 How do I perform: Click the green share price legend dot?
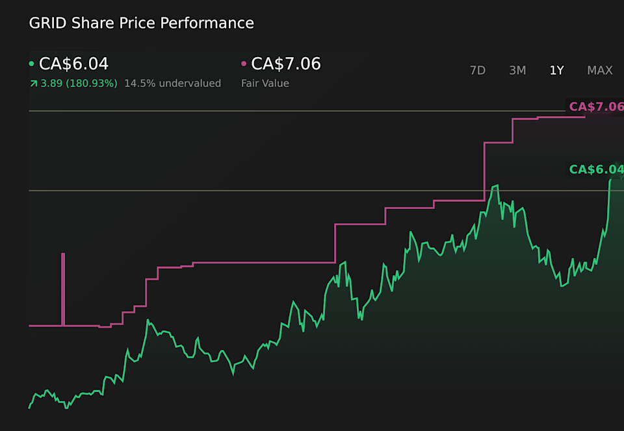32,64
